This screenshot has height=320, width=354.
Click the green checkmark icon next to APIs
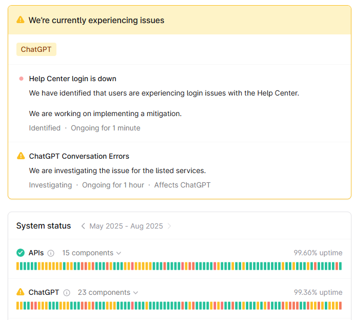21,253
